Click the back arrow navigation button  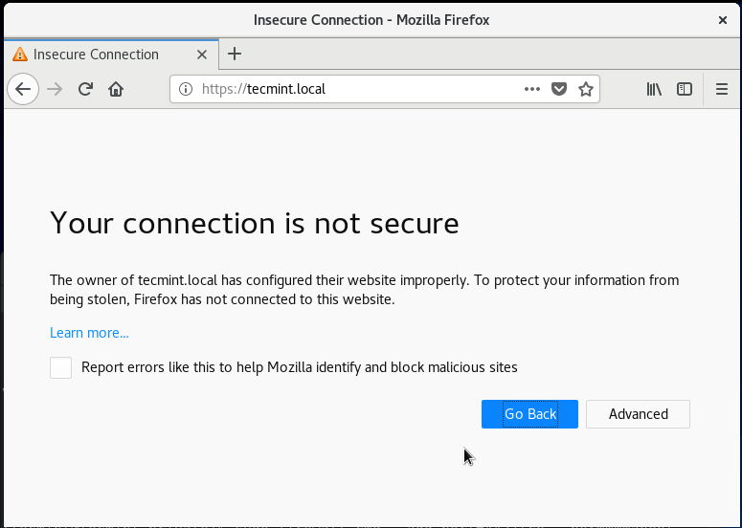[23, 89]
